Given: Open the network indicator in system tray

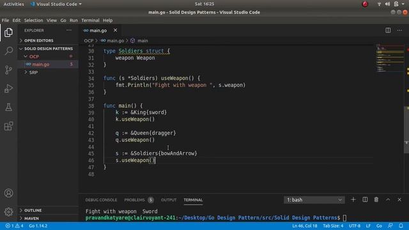Looking at the screenshot, I should click(x=379, y=4).
